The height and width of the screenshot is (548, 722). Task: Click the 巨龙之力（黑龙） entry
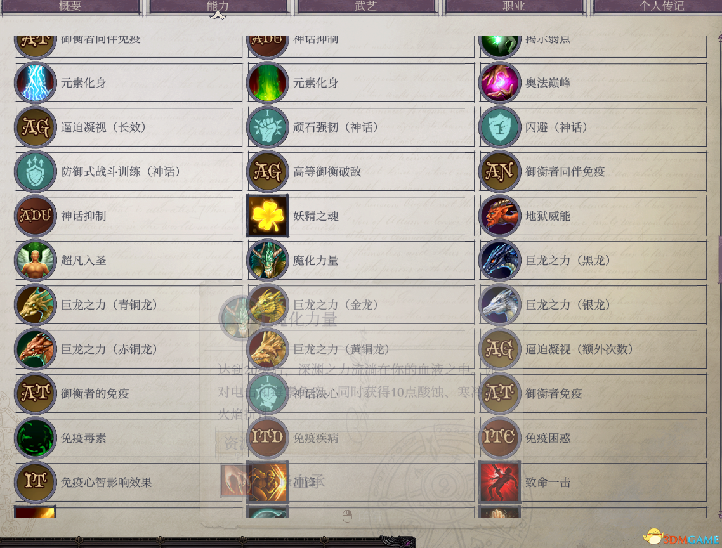pyautogui.click(x=593, y=260)
